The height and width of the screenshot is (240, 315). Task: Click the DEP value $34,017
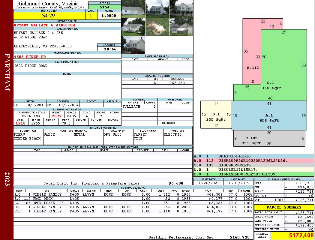click(x=306, y=187)
